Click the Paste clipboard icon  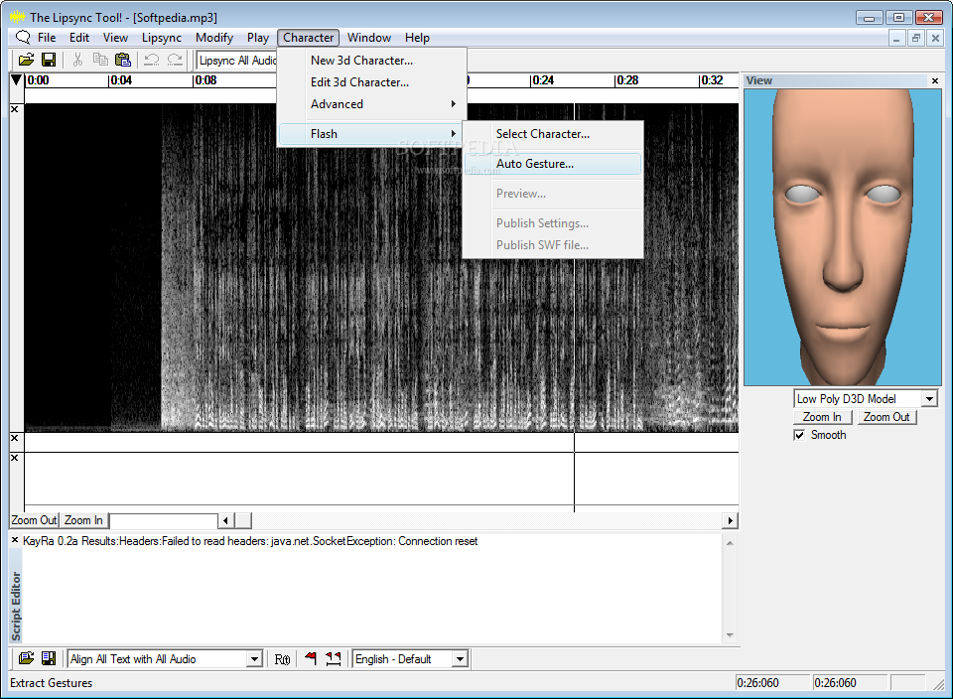(x=123, y=60)
